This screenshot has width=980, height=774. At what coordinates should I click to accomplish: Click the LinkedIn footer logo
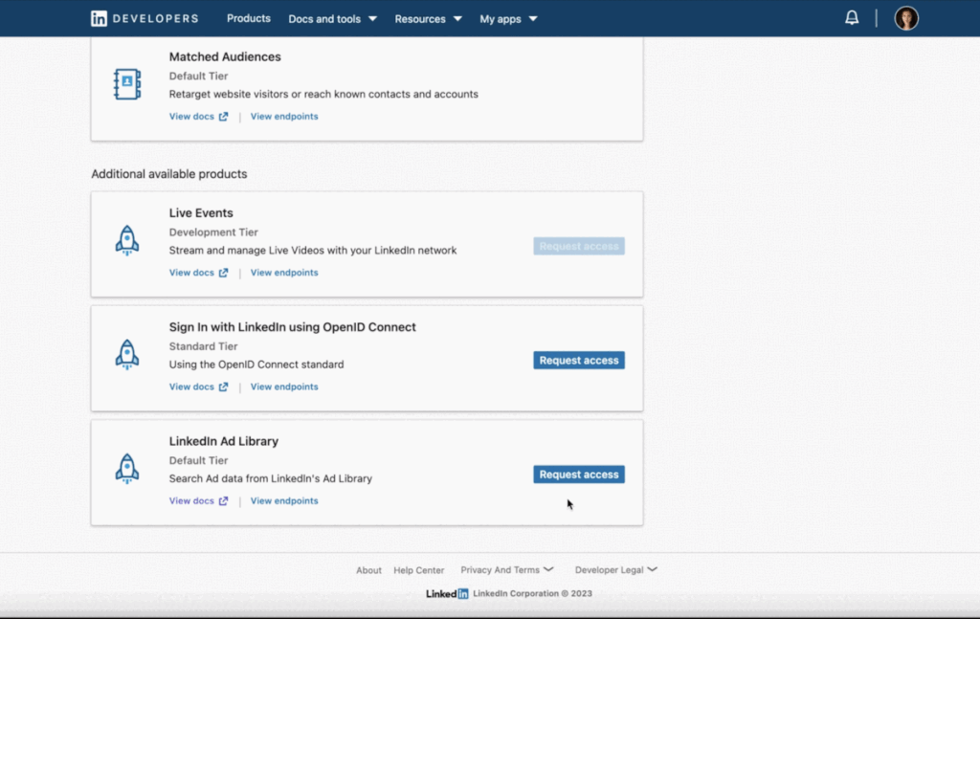pyautogui.click(x=447, y=593)
